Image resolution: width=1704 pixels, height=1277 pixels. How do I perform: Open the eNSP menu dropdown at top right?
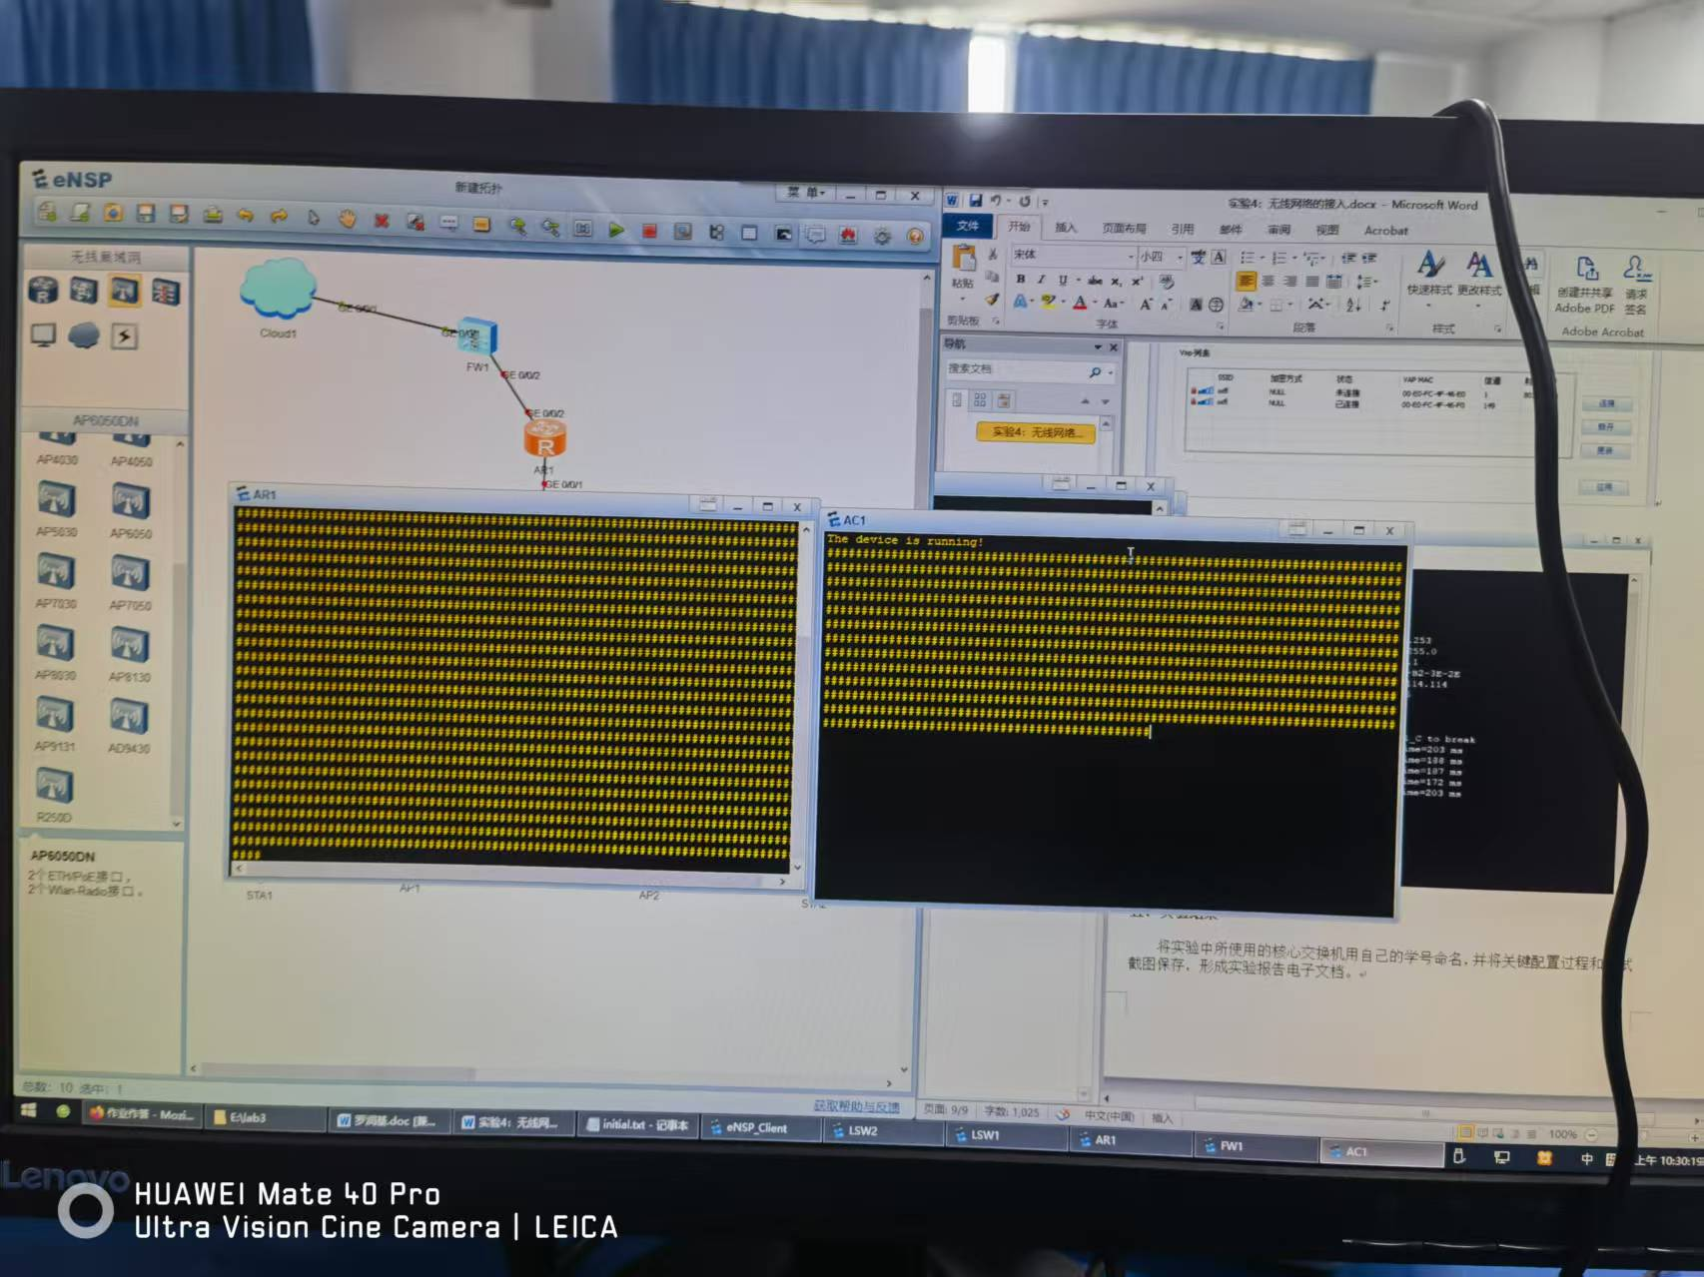(806, 193)
